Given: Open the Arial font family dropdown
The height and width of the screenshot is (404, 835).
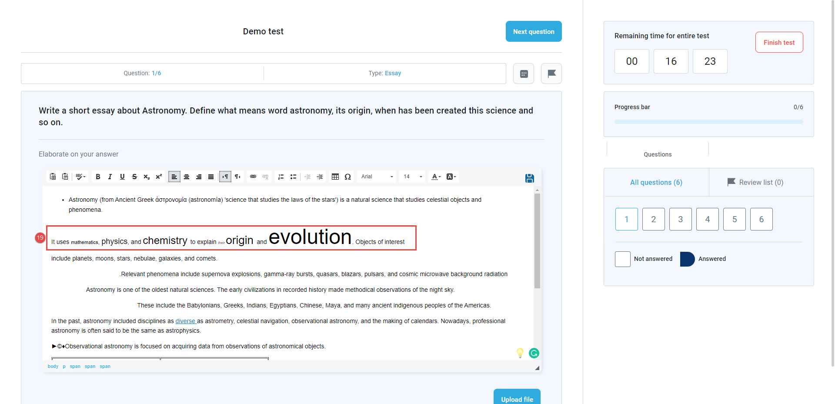Looking at the screenshot, I should coord(377,177).
